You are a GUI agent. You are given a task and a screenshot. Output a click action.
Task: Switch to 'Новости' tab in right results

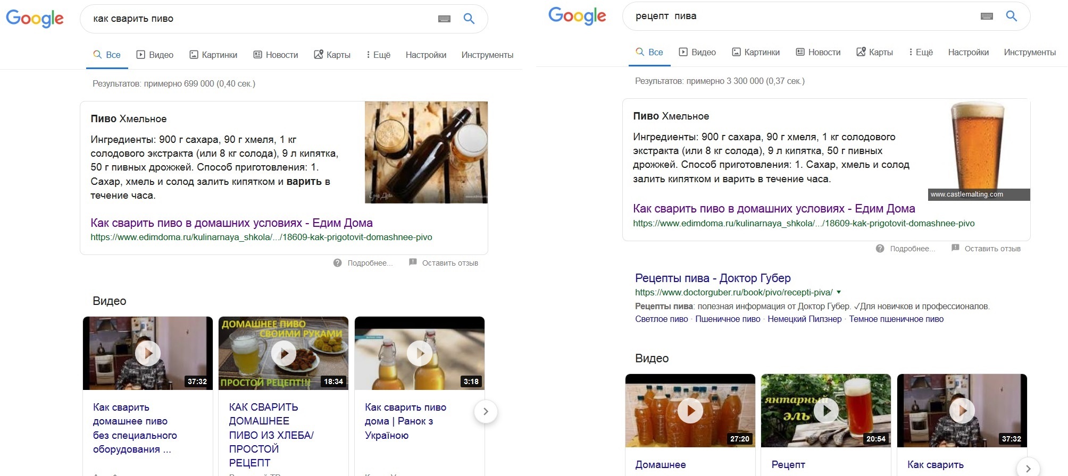tap(818, 52)
